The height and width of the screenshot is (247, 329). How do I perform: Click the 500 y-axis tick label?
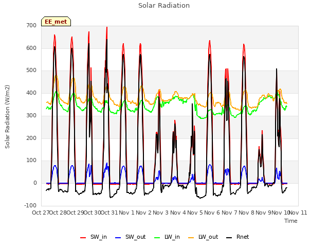tap(31, 70)
